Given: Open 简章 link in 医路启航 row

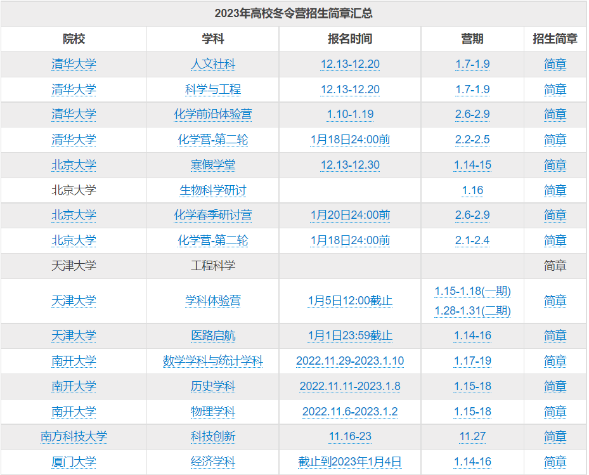Looking at the screenshot, I should 555,335.
